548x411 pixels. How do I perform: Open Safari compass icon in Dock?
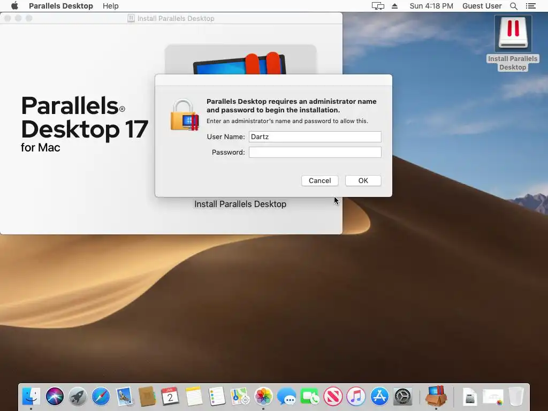(x=101, y=397)
